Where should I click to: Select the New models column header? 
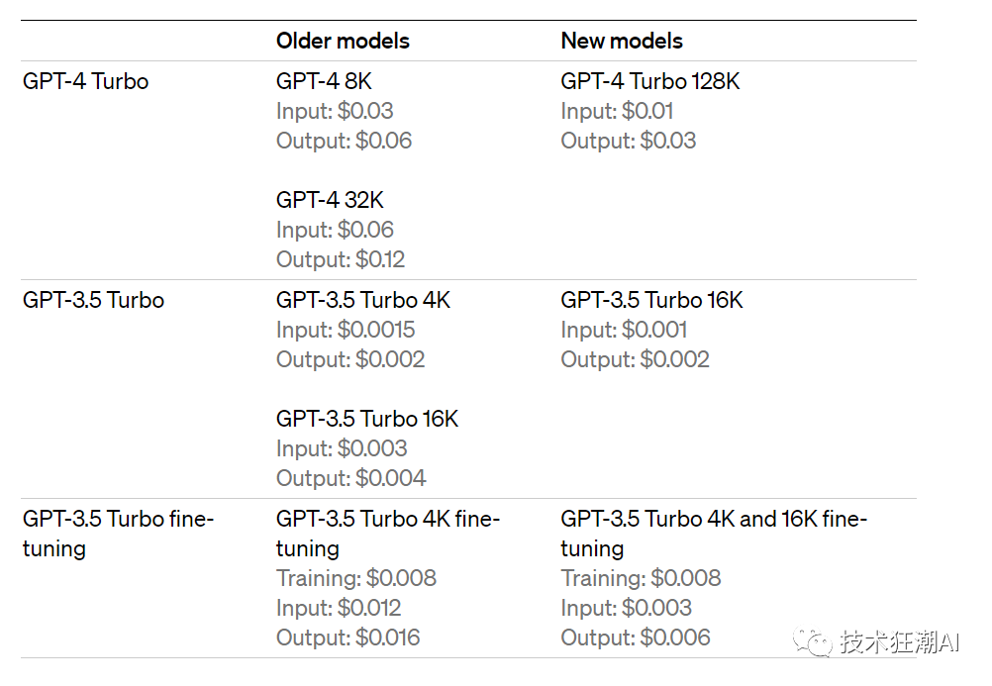(622, 42)
